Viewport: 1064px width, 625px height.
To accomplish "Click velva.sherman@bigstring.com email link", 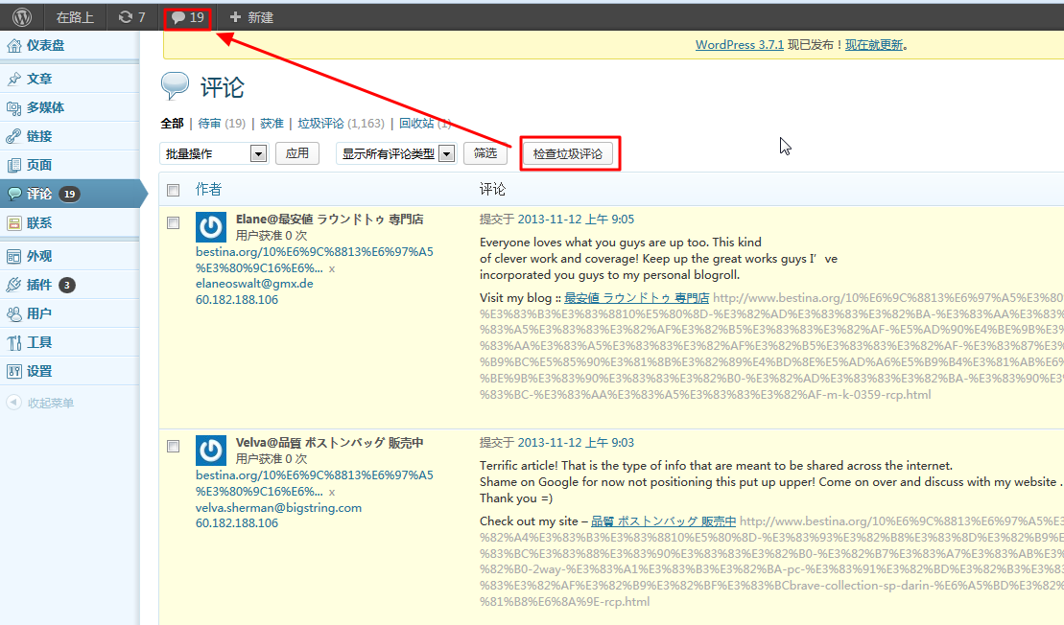I will click(x=278, y=508).
